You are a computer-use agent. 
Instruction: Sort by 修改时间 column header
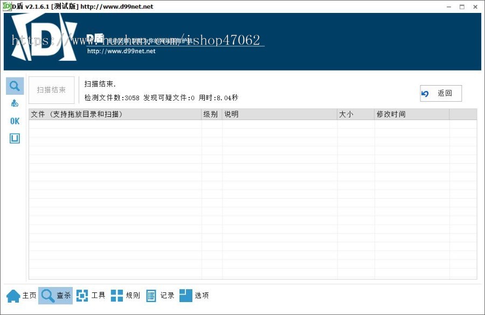coord(412,114)
